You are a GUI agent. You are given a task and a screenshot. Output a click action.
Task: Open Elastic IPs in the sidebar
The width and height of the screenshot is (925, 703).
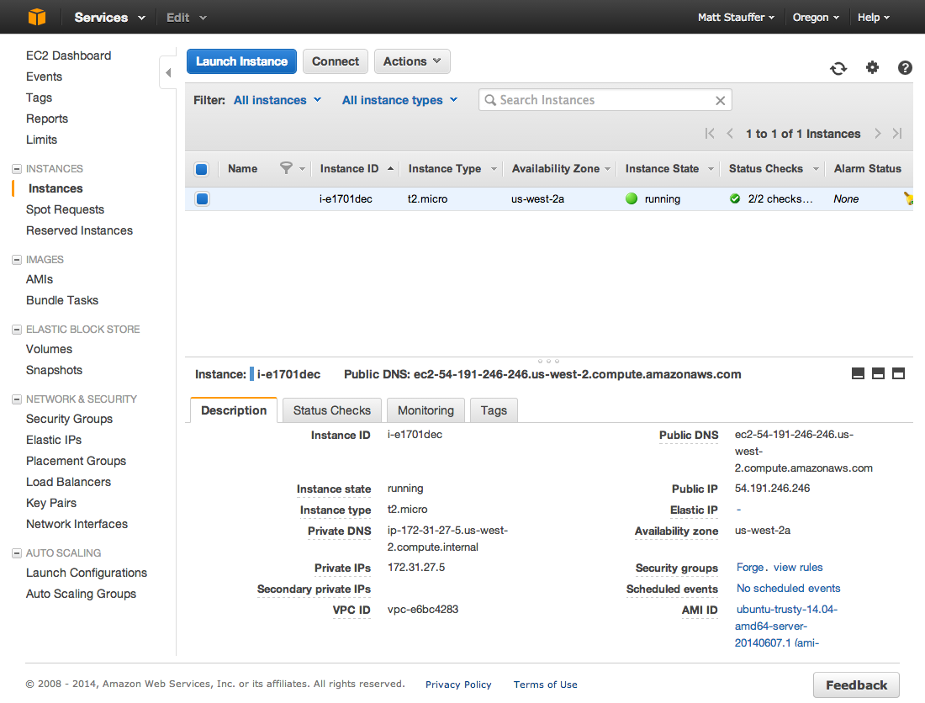(x=54, y=440)
